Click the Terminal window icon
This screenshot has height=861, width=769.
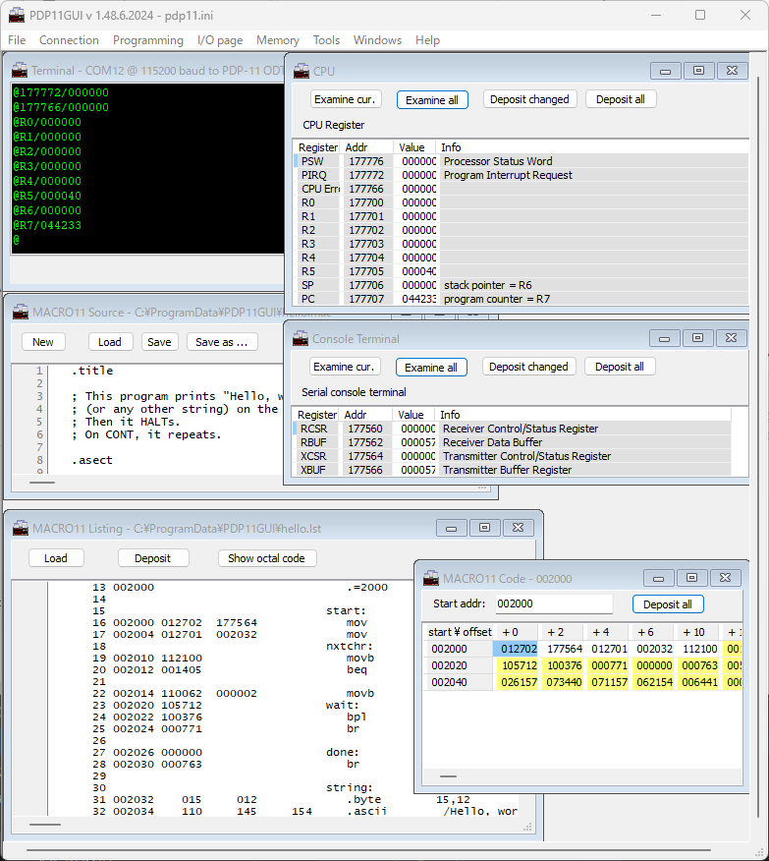(20, 71)
